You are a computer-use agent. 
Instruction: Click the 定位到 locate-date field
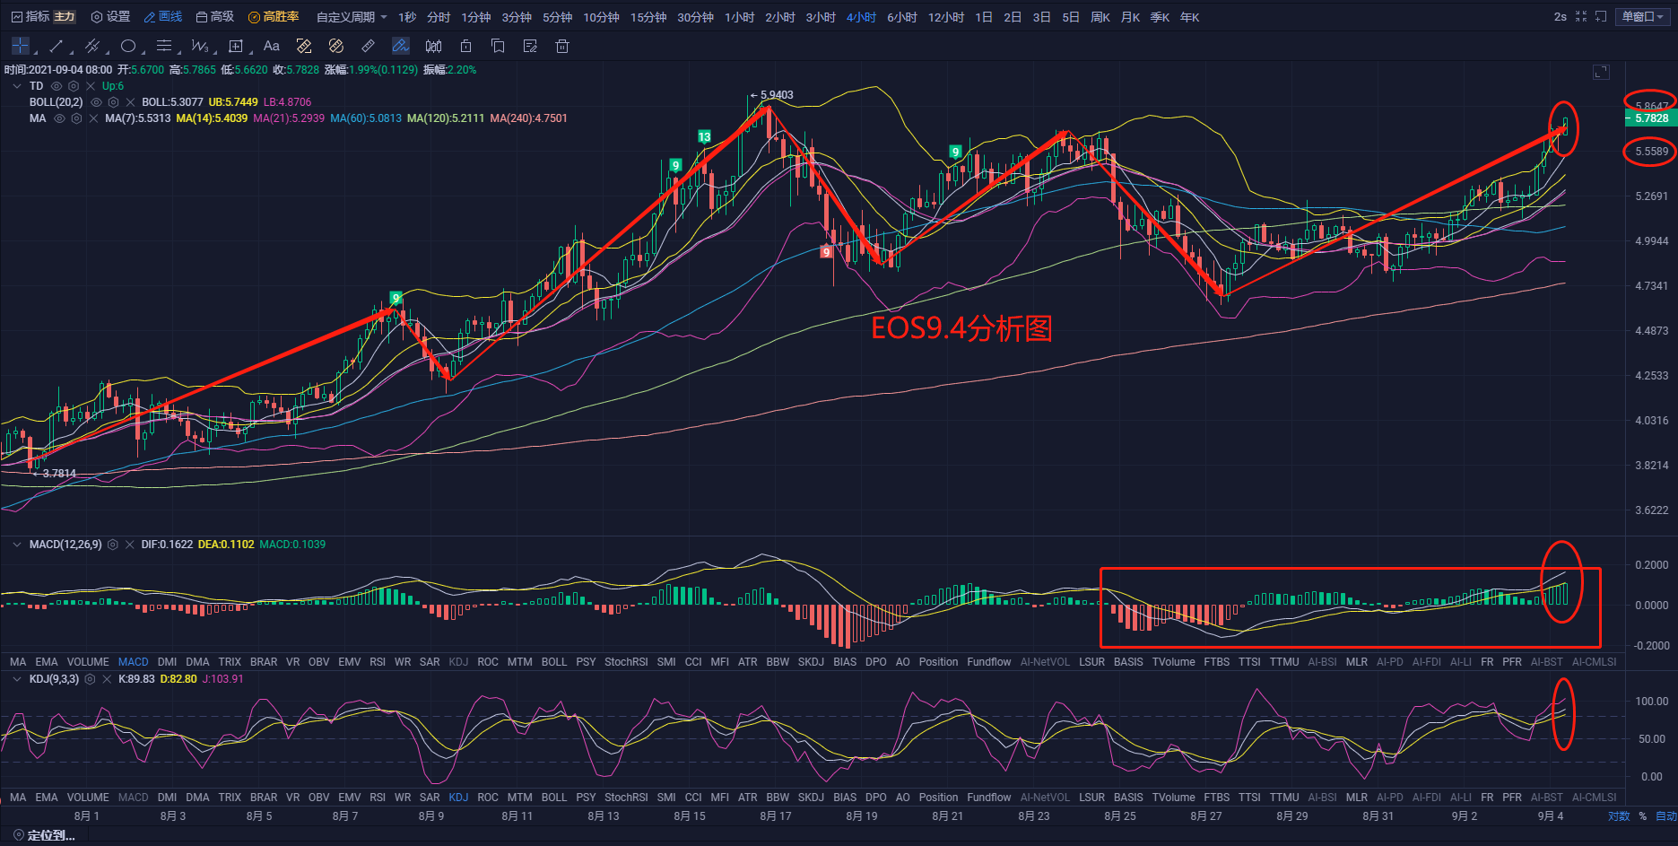click(45, 835)
